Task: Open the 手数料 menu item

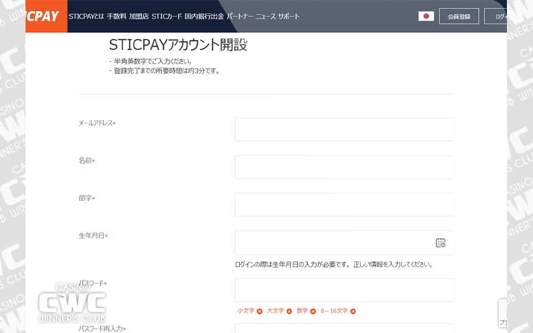Action: [116, 16]
